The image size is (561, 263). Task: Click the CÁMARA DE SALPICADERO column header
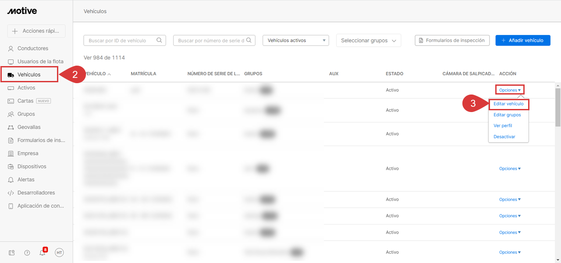[469, 74]
